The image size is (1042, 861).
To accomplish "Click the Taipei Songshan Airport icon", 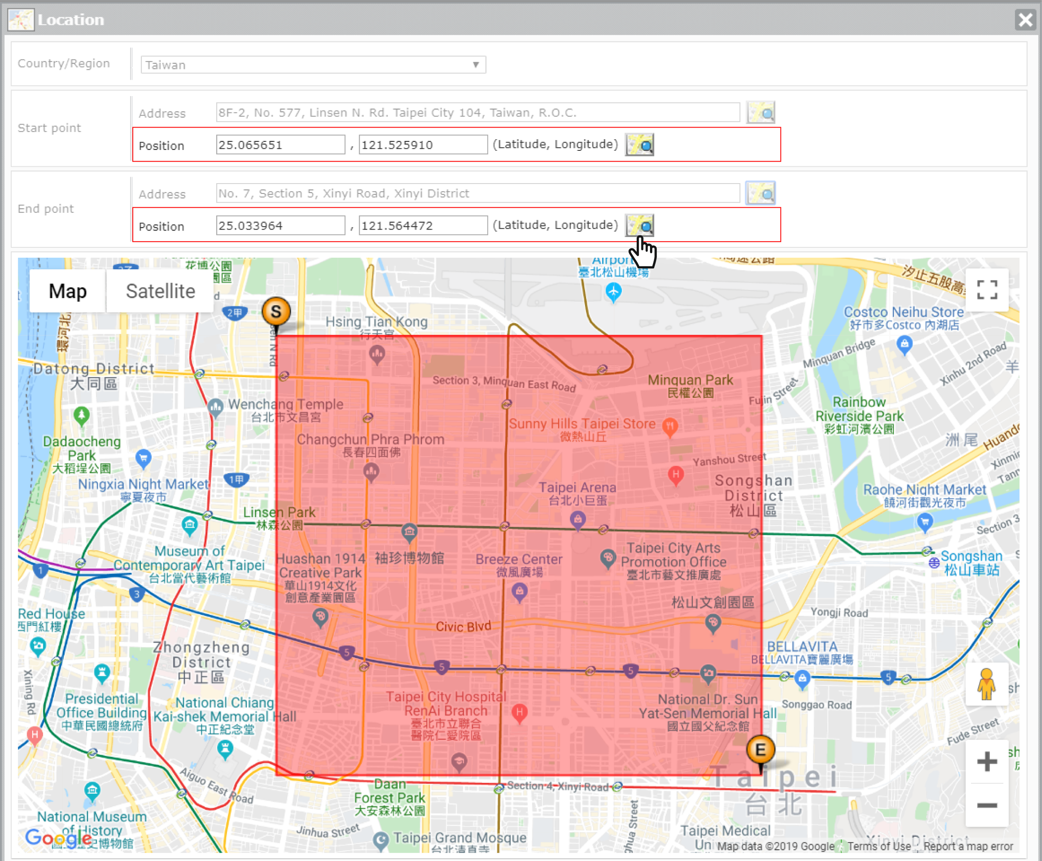I will 614,293.
